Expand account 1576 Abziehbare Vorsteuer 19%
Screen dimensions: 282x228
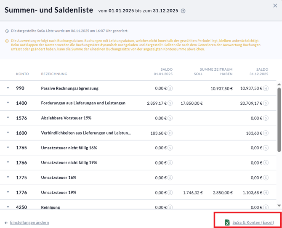8,118
